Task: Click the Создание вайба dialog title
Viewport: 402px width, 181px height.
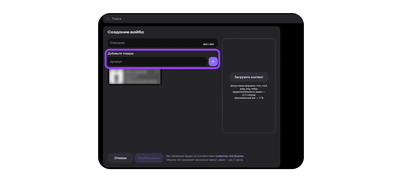Action: click(x=126, y=32)
